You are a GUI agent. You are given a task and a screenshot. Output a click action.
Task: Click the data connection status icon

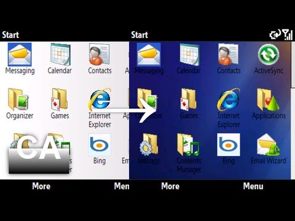[x=275, y=34]
